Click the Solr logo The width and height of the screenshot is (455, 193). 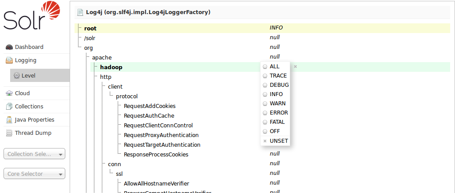(32, 18)
